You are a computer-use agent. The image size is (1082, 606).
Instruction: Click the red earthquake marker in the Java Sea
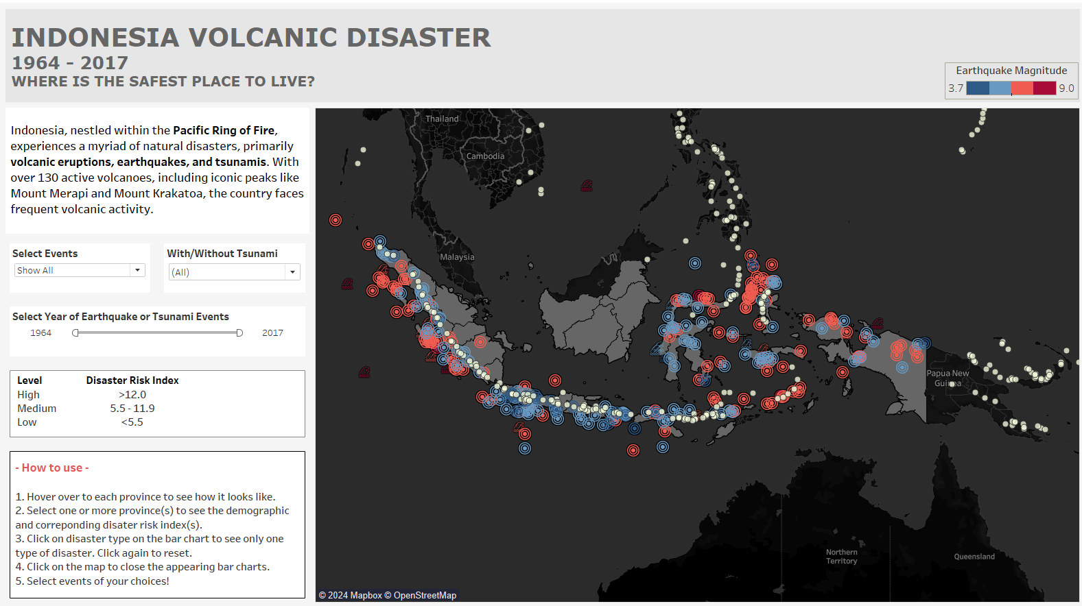[555, 380]
